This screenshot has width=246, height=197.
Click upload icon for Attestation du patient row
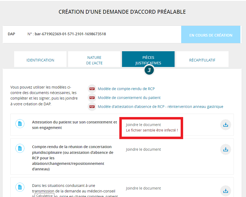point(226,125)
